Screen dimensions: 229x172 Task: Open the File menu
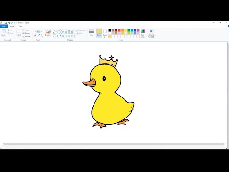point(4,26)
